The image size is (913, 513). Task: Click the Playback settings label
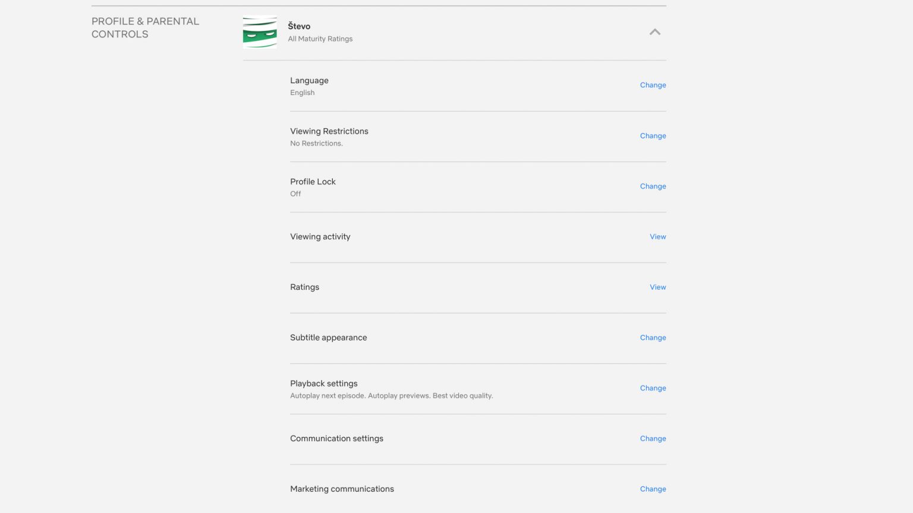click(x=324, y=384)
